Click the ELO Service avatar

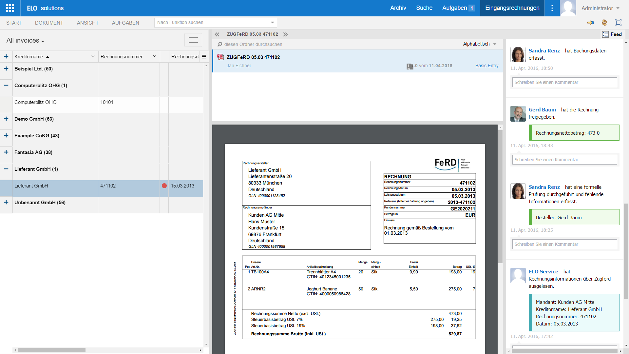[x=518, y=275]
